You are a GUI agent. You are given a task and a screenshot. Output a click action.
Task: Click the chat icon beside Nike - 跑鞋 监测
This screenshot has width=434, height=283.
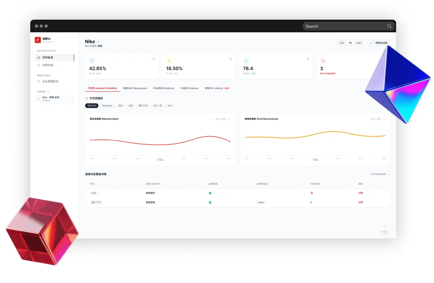39,99
